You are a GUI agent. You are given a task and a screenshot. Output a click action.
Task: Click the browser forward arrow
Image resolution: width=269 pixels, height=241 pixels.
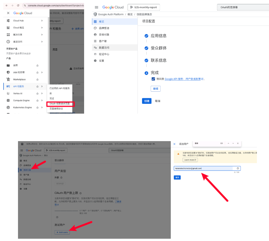12,6
